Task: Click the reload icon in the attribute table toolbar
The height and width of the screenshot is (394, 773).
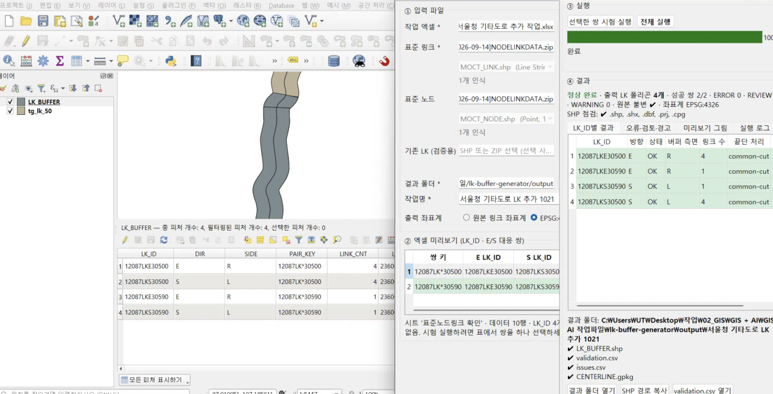Action: pyautogui.click(x=164, y=240)
